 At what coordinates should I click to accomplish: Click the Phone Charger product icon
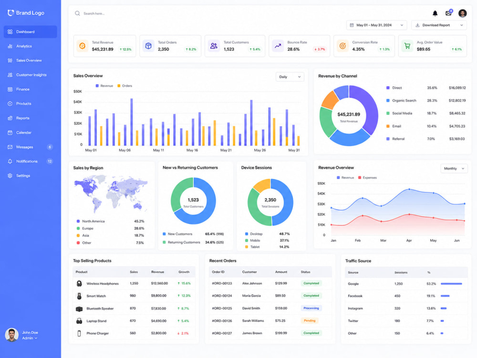click(x=79, y=333)
